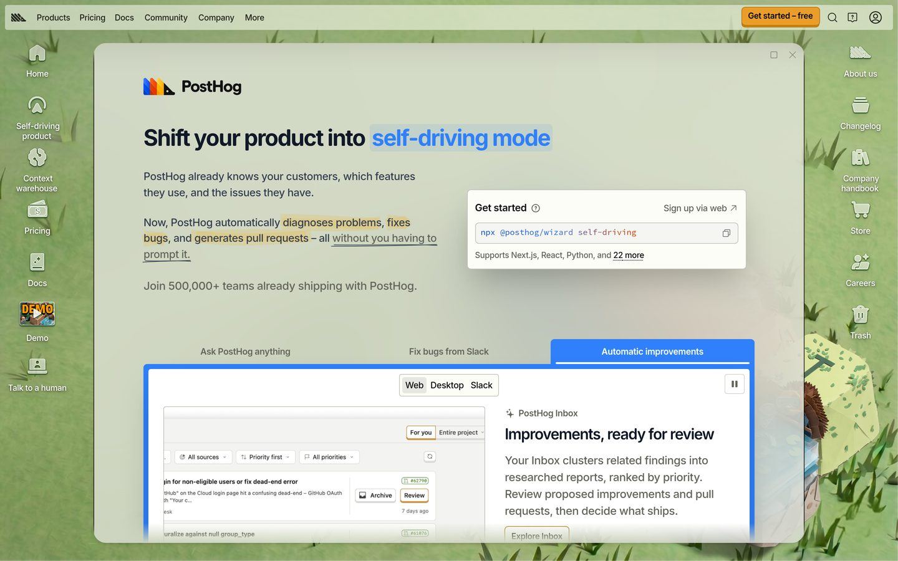The height and width of the screenshot is (561, 898).
Task: Select the Web view toggle
Action: 414,385
